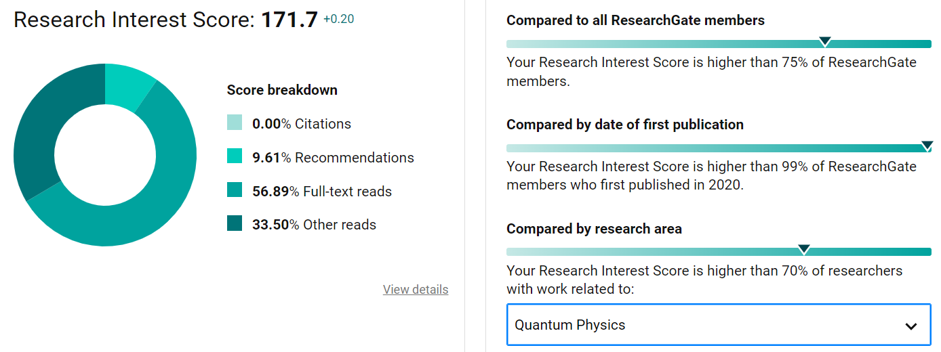Click the "Compared by date of first publication" heading
941x352 pixels.
[624, 125]
